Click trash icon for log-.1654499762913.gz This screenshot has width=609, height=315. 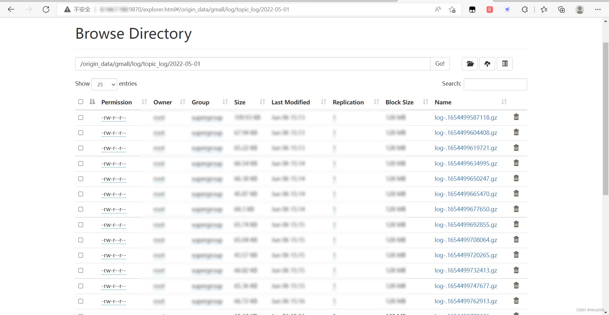coord(516,301)
